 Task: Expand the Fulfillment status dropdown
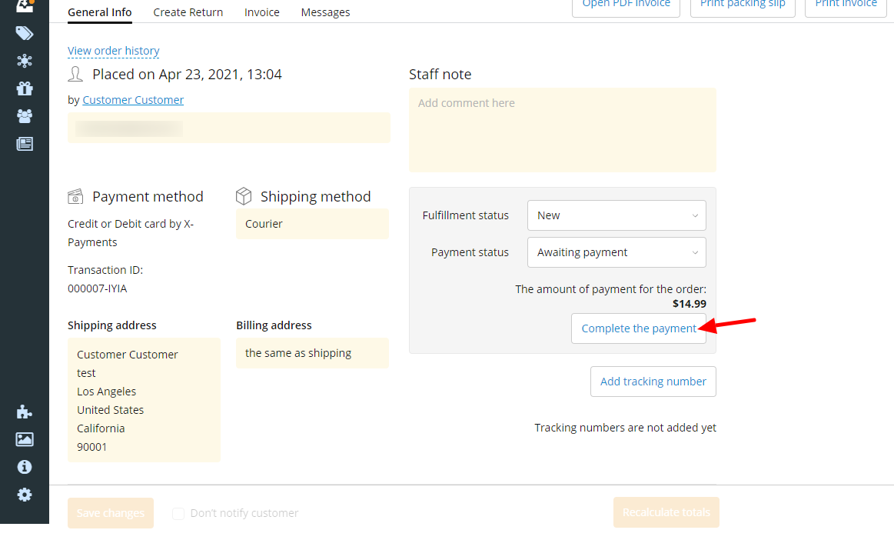point(616,215)
